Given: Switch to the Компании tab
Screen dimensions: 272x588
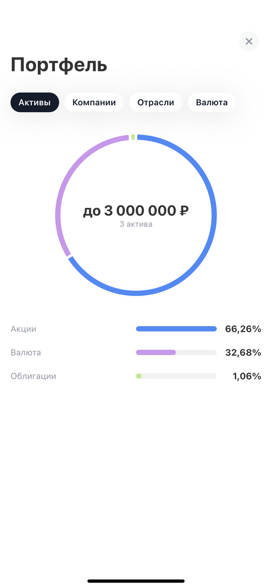Looking at the screenshot, I should point(94,102).
